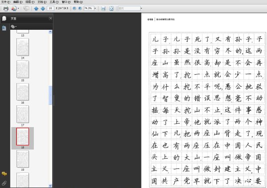This screenshot has height=188, width=267.
Task: Click the export/create PDF toolbar icon
Action: pos(14,8)
